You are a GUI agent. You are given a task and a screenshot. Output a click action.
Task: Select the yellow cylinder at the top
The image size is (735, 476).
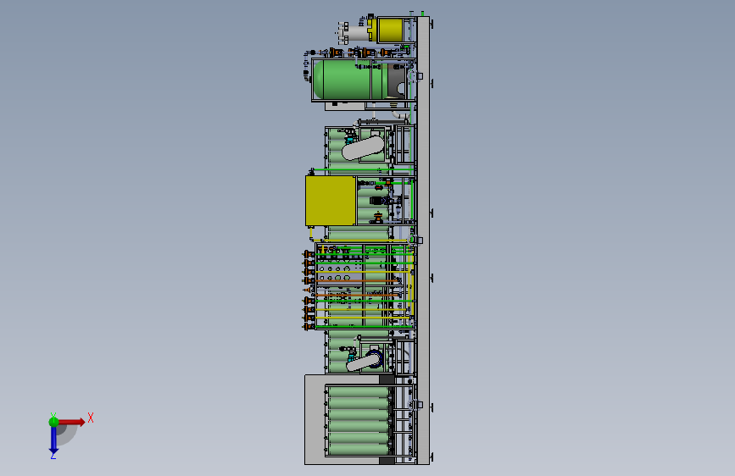pyautogui.click(x=389, y=30)
